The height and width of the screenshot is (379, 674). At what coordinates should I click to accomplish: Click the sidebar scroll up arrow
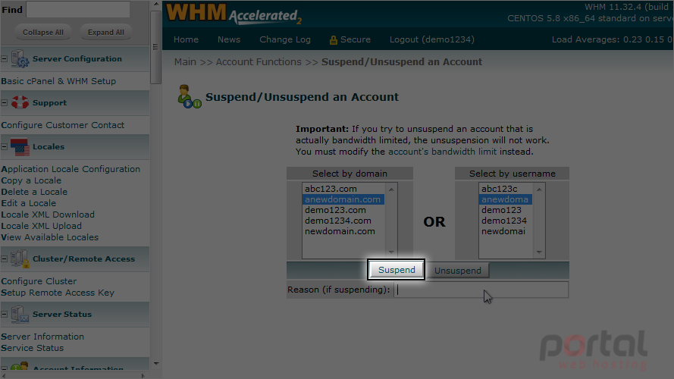[156, 5]
